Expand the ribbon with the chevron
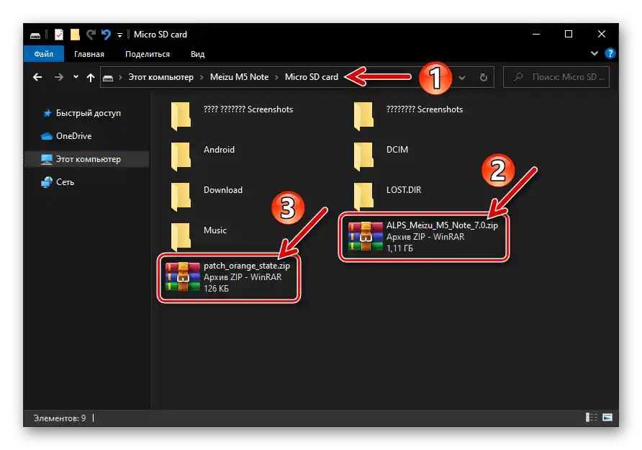The width and height of the screenshot is (642, 450). click(594, 53)
